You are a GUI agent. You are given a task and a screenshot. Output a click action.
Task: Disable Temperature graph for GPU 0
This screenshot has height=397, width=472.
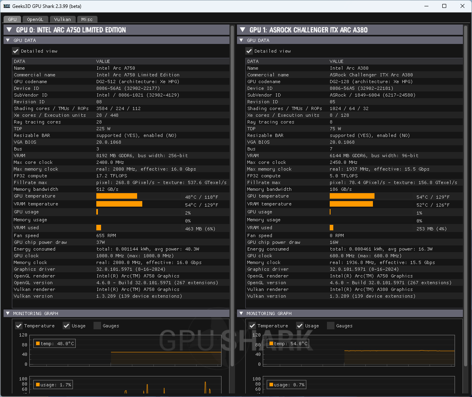(x=19, y=326)
